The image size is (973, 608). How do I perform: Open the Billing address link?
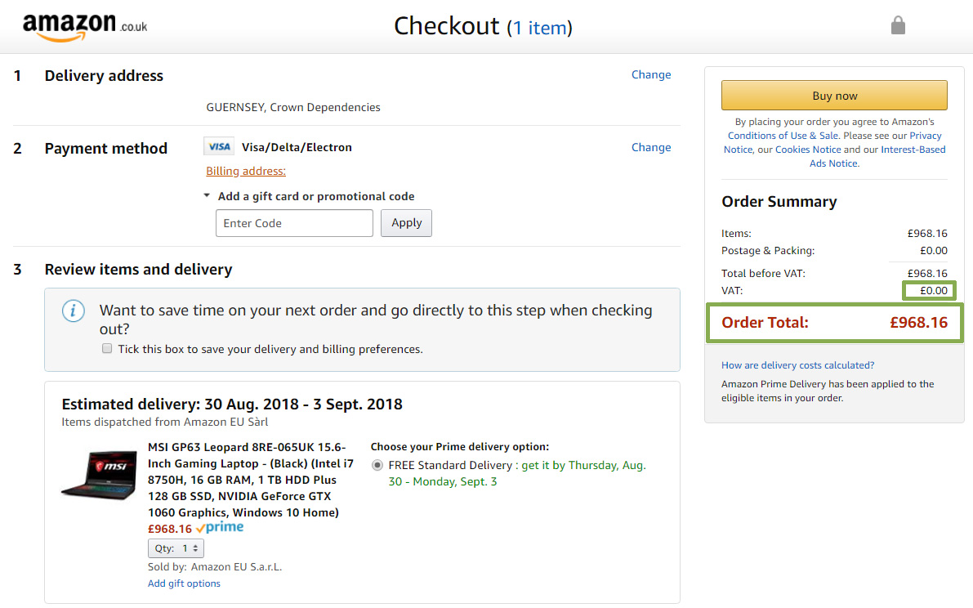point(246,172)
